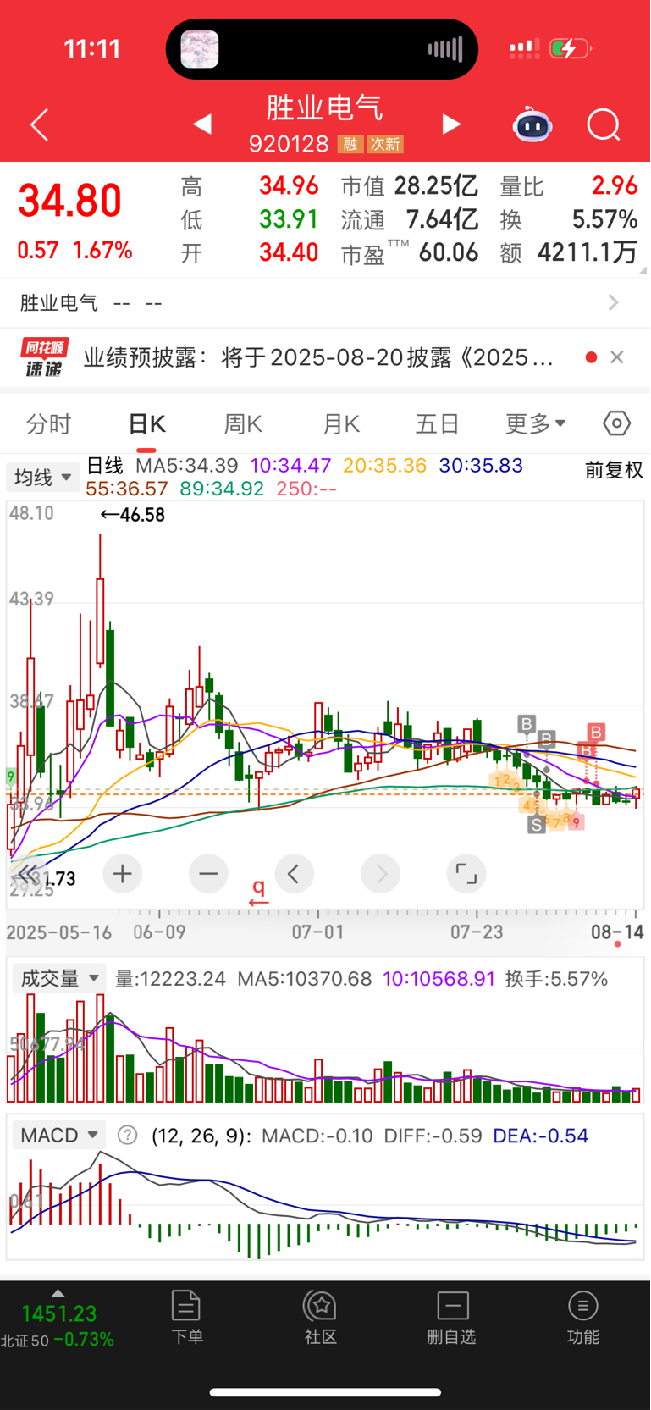
Task: Open the search magnifier icon
Action: point(604,125)
